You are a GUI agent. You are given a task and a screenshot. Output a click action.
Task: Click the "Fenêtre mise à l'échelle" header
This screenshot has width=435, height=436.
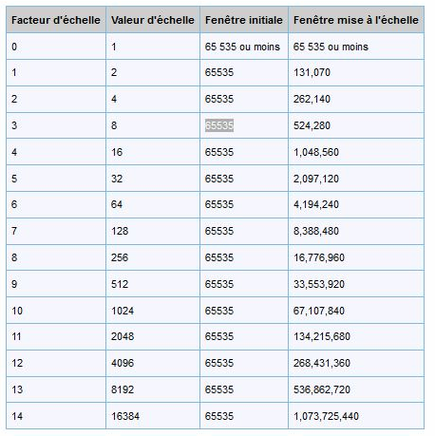(356, 20)
